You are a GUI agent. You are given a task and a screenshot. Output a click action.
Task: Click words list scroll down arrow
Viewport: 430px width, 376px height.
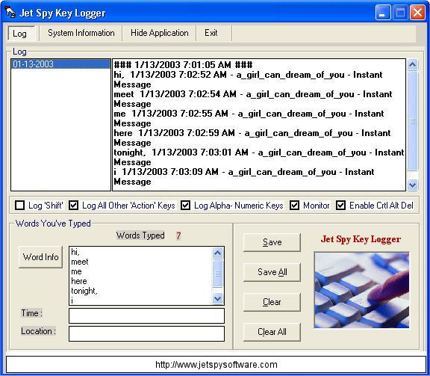tap(218, 298)
